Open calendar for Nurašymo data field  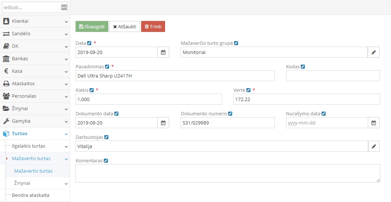coord(374,123)
